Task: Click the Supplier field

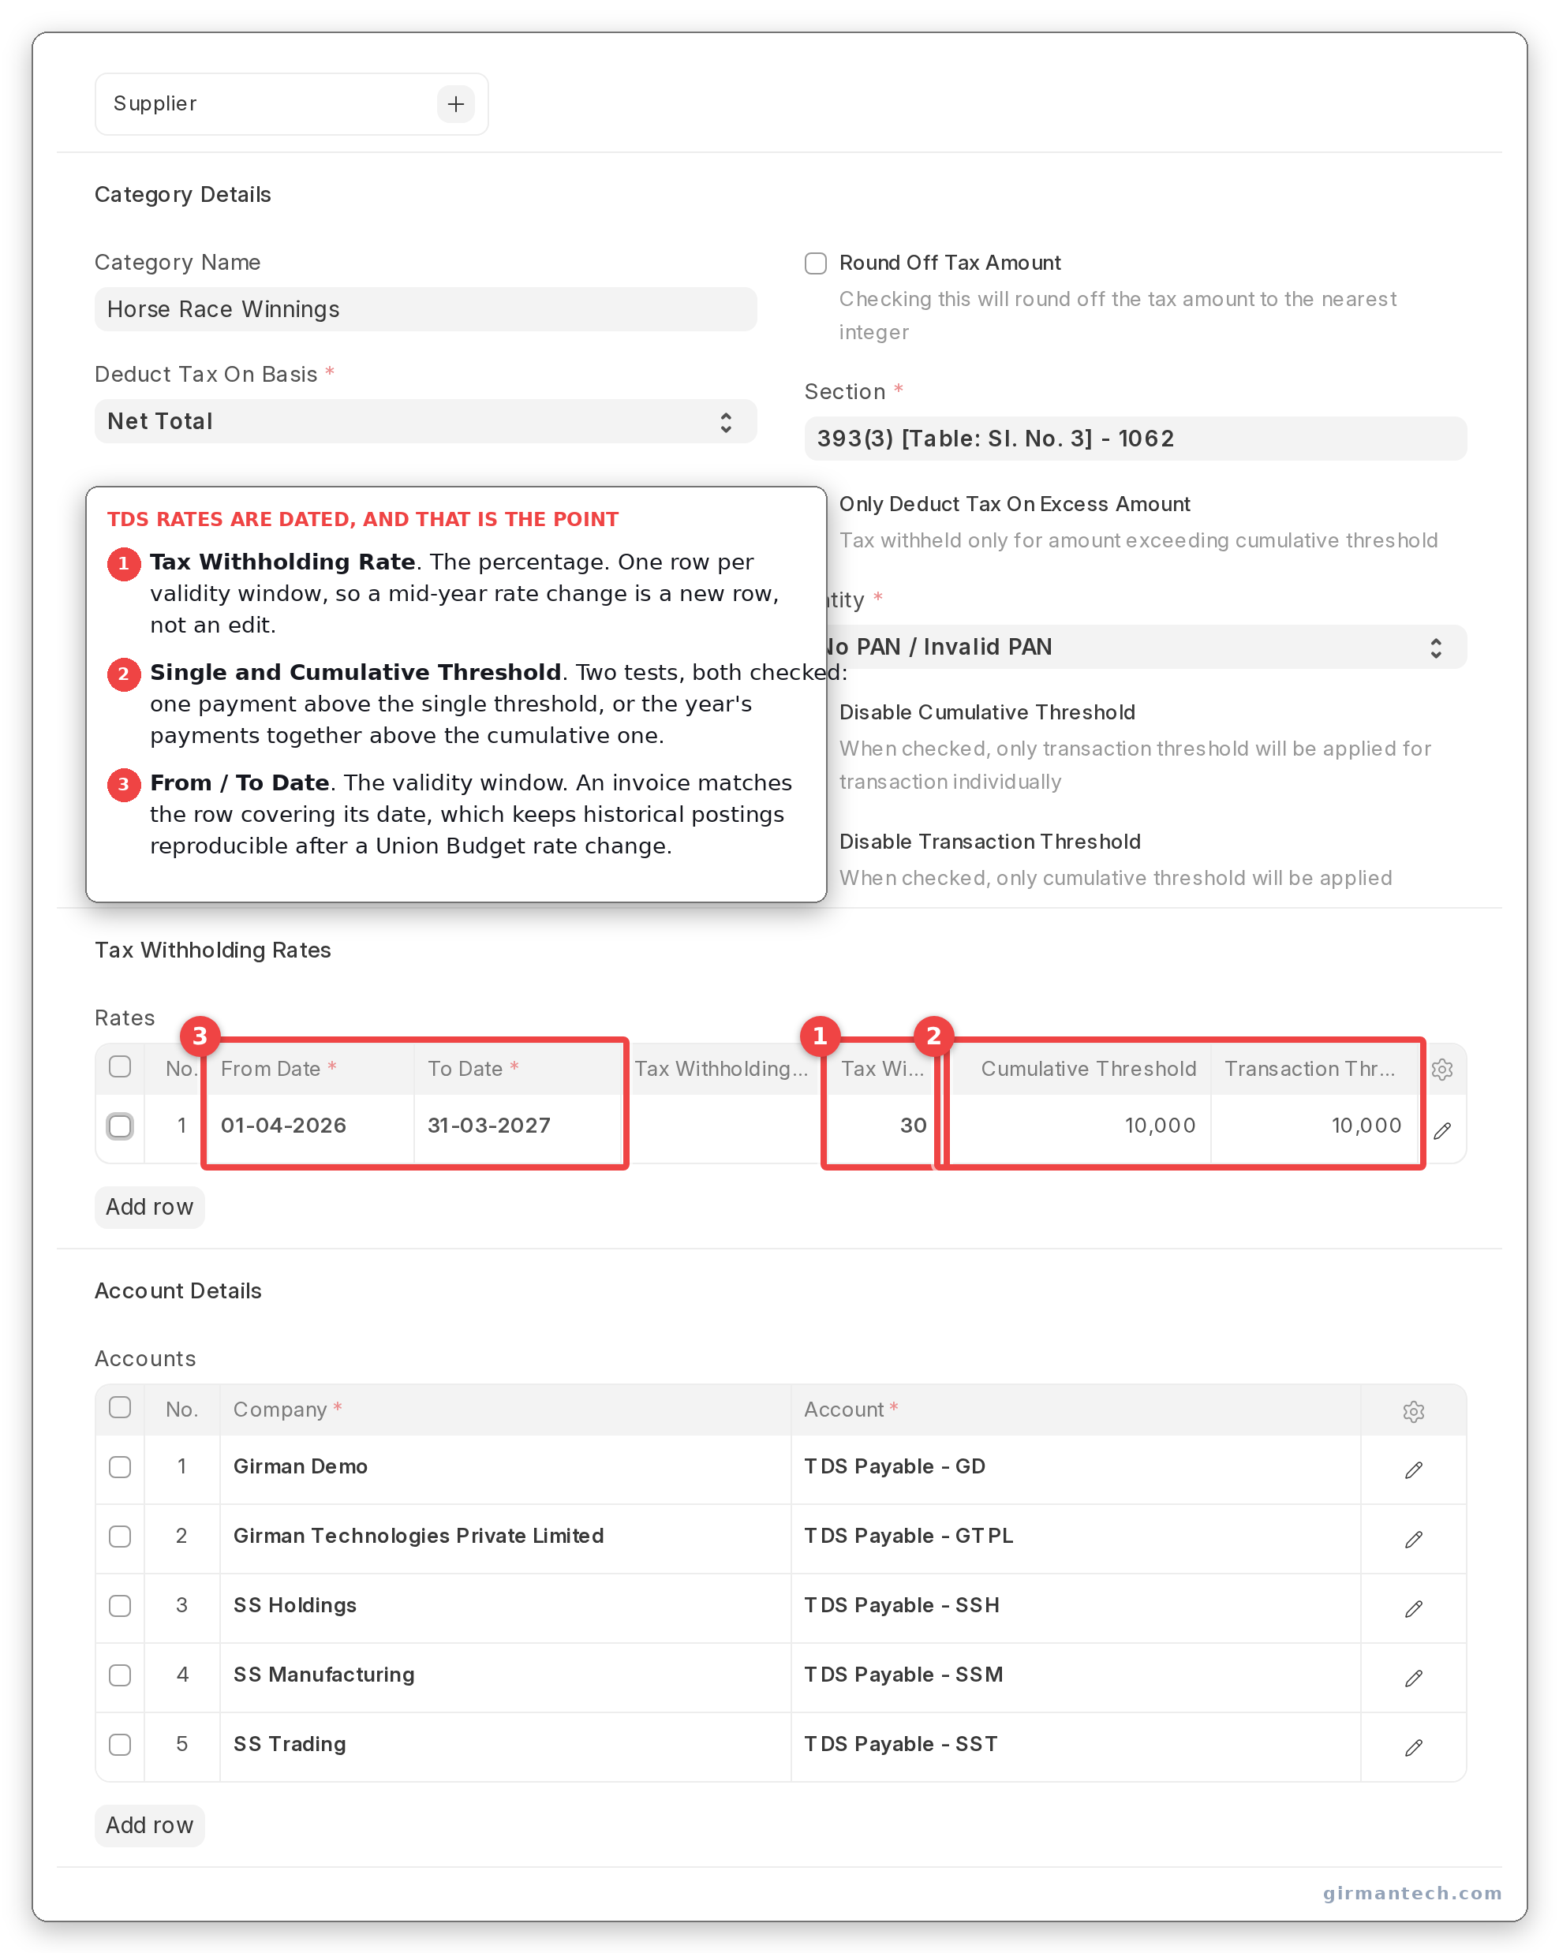Action: point(292,104)
